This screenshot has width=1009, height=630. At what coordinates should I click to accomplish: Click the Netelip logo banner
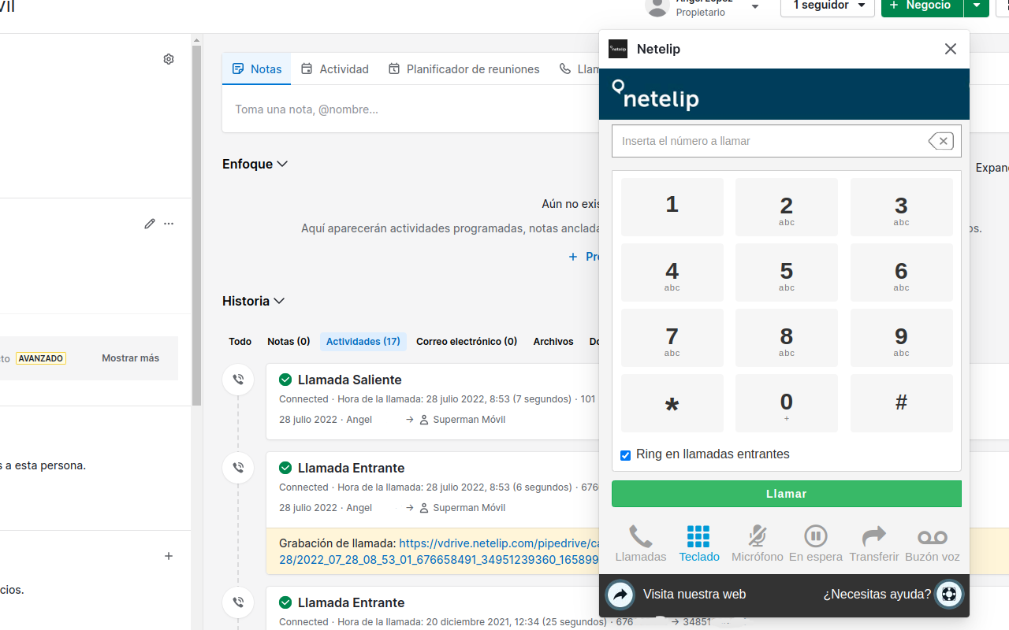click(x=784, y=94)
